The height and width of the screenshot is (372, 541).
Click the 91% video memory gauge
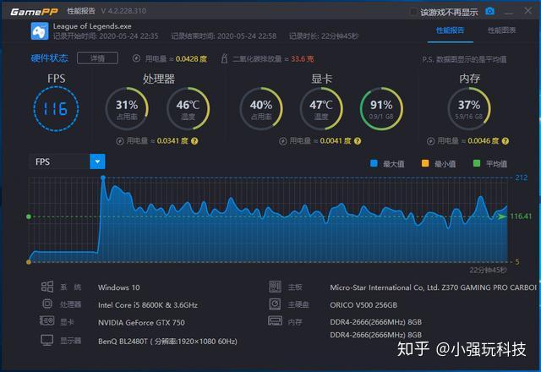click(381, 109)
